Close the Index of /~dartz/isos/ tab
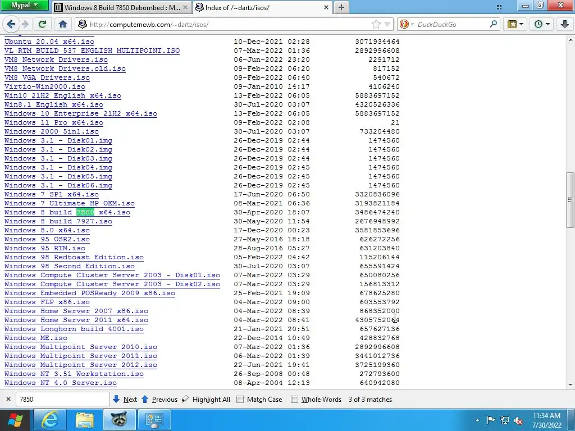 [326, 7]
